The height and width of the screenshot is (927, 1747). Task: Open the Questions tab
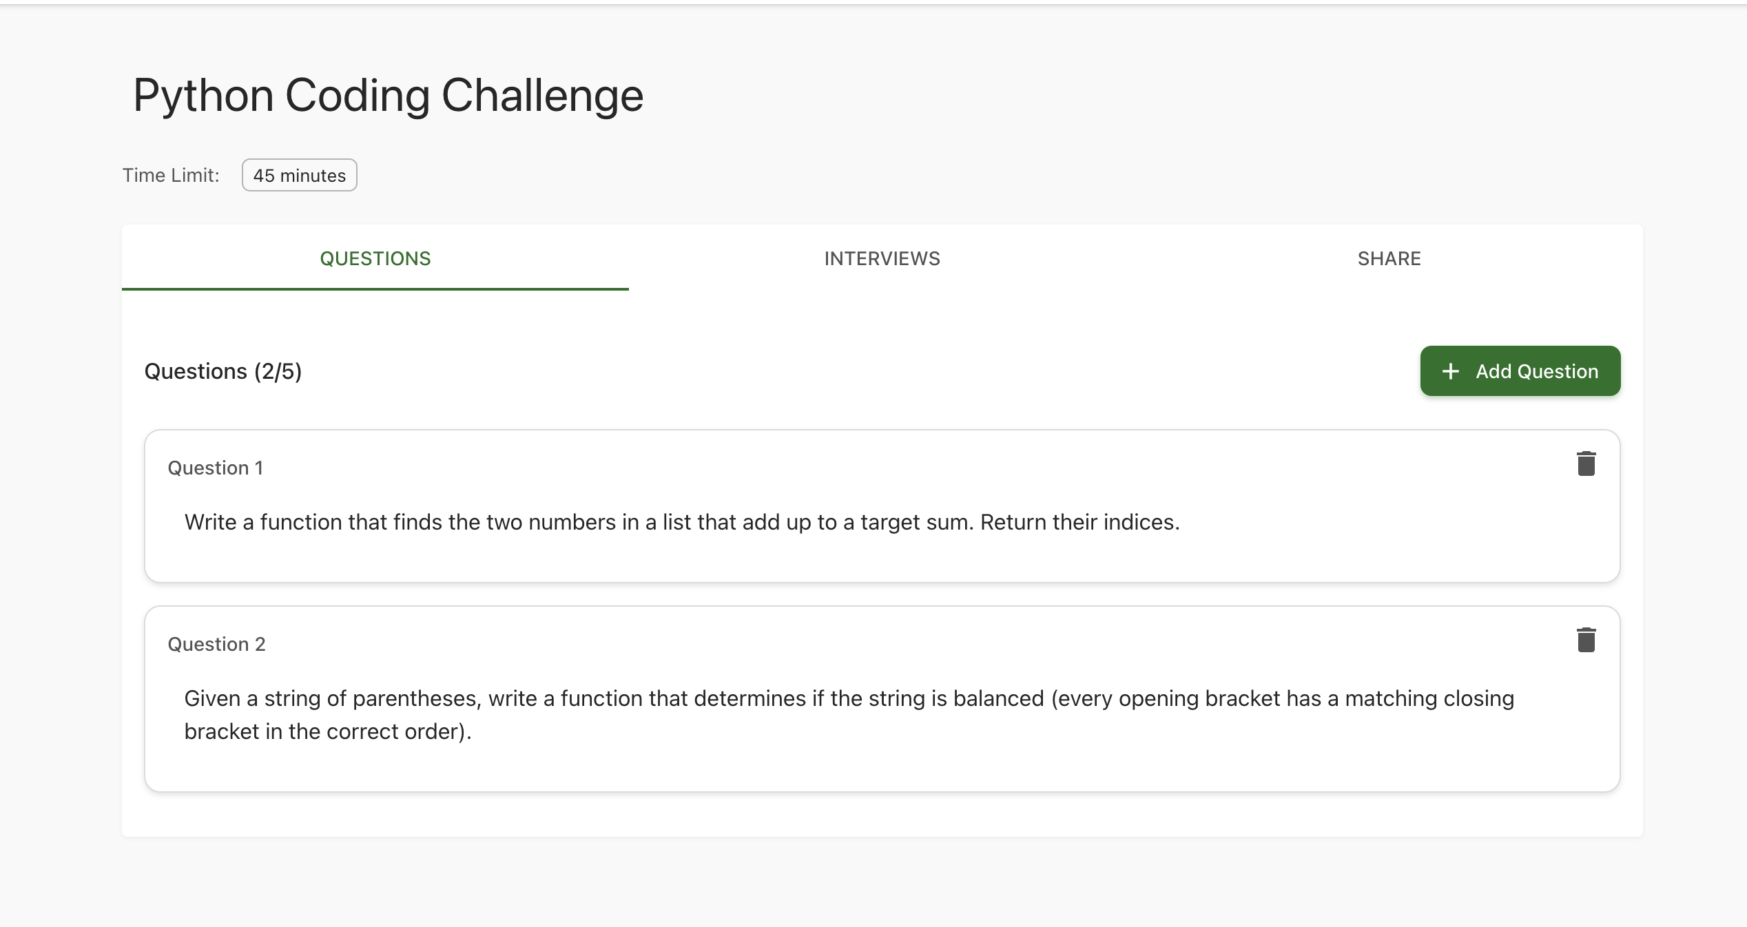click(x=375, y=259)
